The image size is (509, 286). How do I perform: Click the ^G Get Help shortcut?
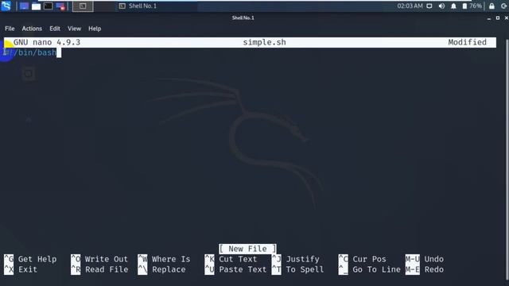pyautogui.click(x=30, y=259)
